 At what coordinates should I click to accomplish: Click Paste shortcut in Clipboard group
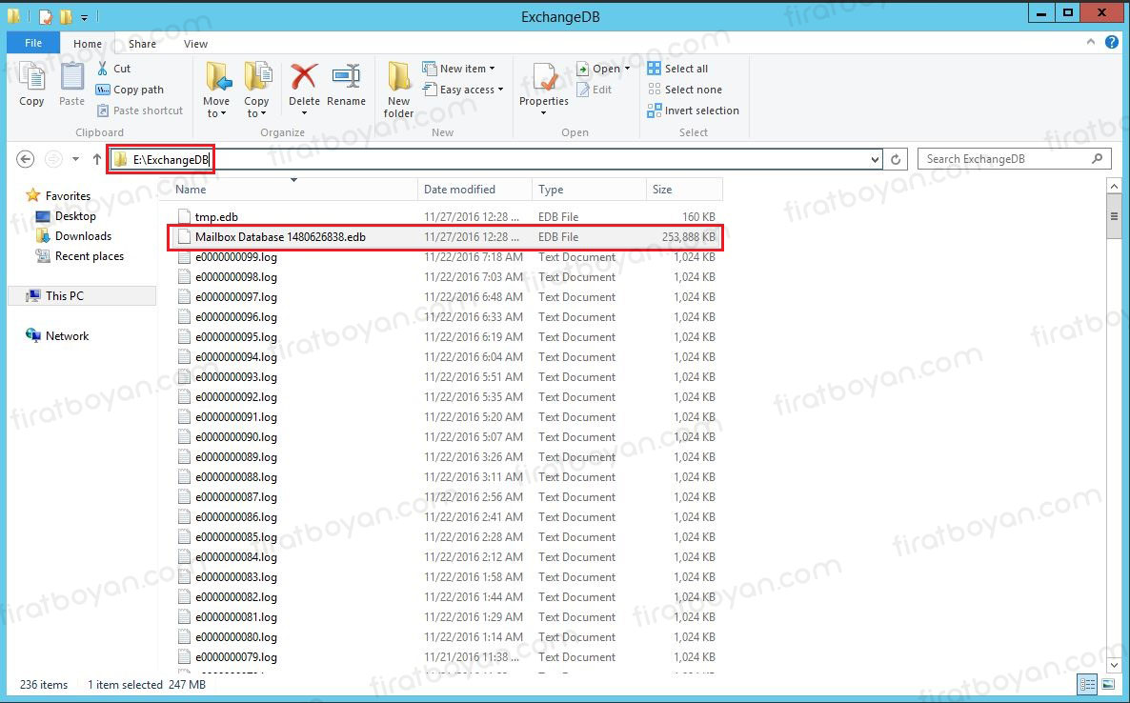coord(140,110)
